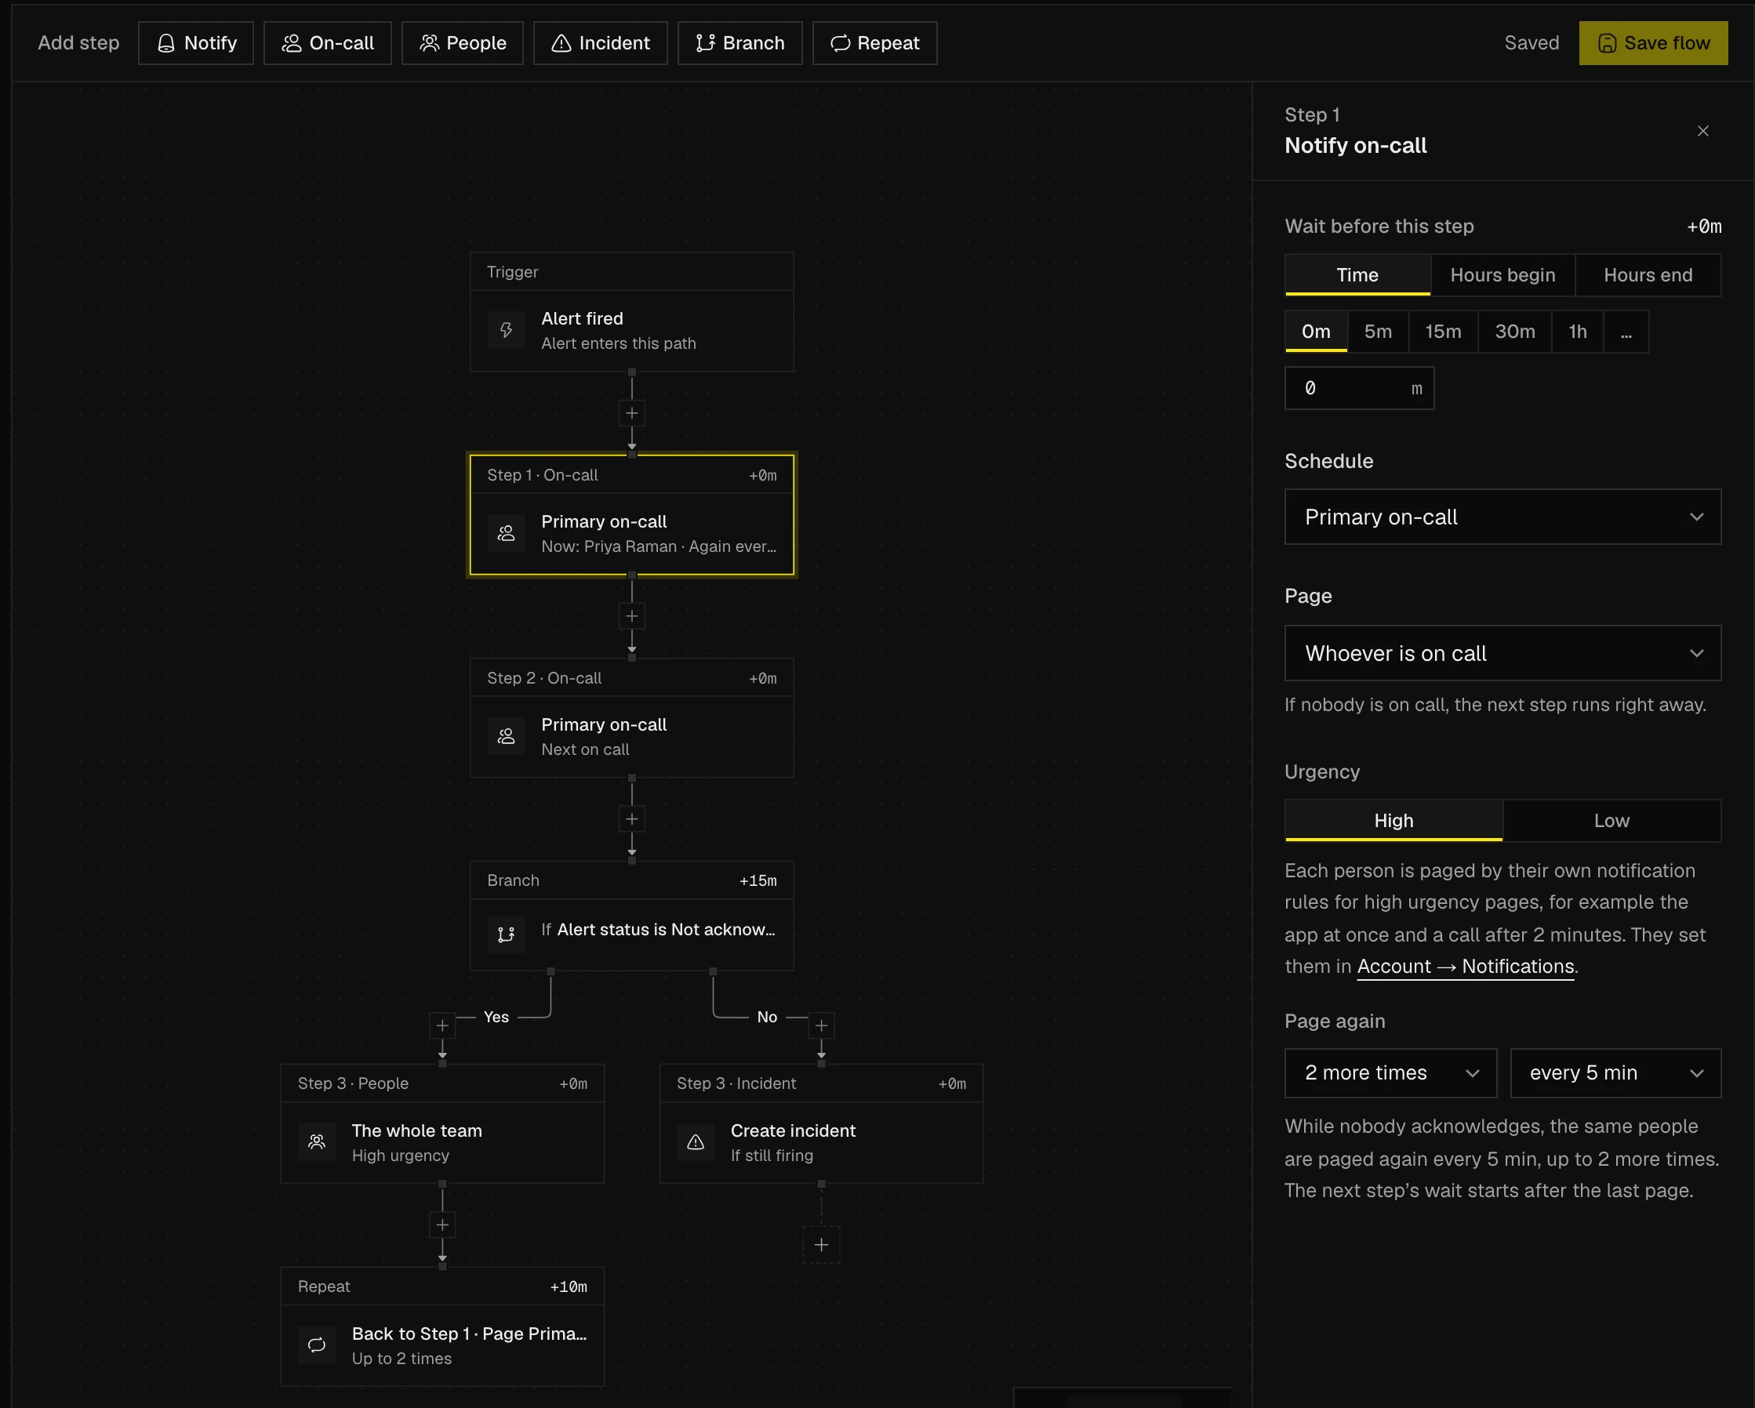Add step below Create incident node
The image size is (1755, 1408).
click(x=821, y=1245)
